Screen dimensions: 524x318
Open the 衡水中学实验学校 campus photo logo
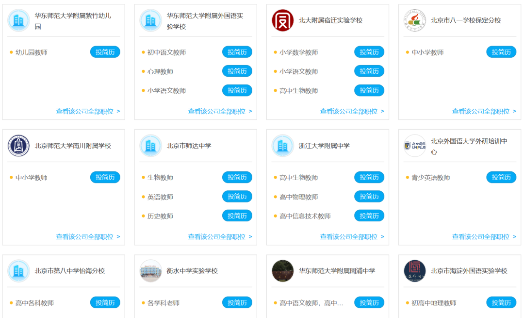point(151,271)
